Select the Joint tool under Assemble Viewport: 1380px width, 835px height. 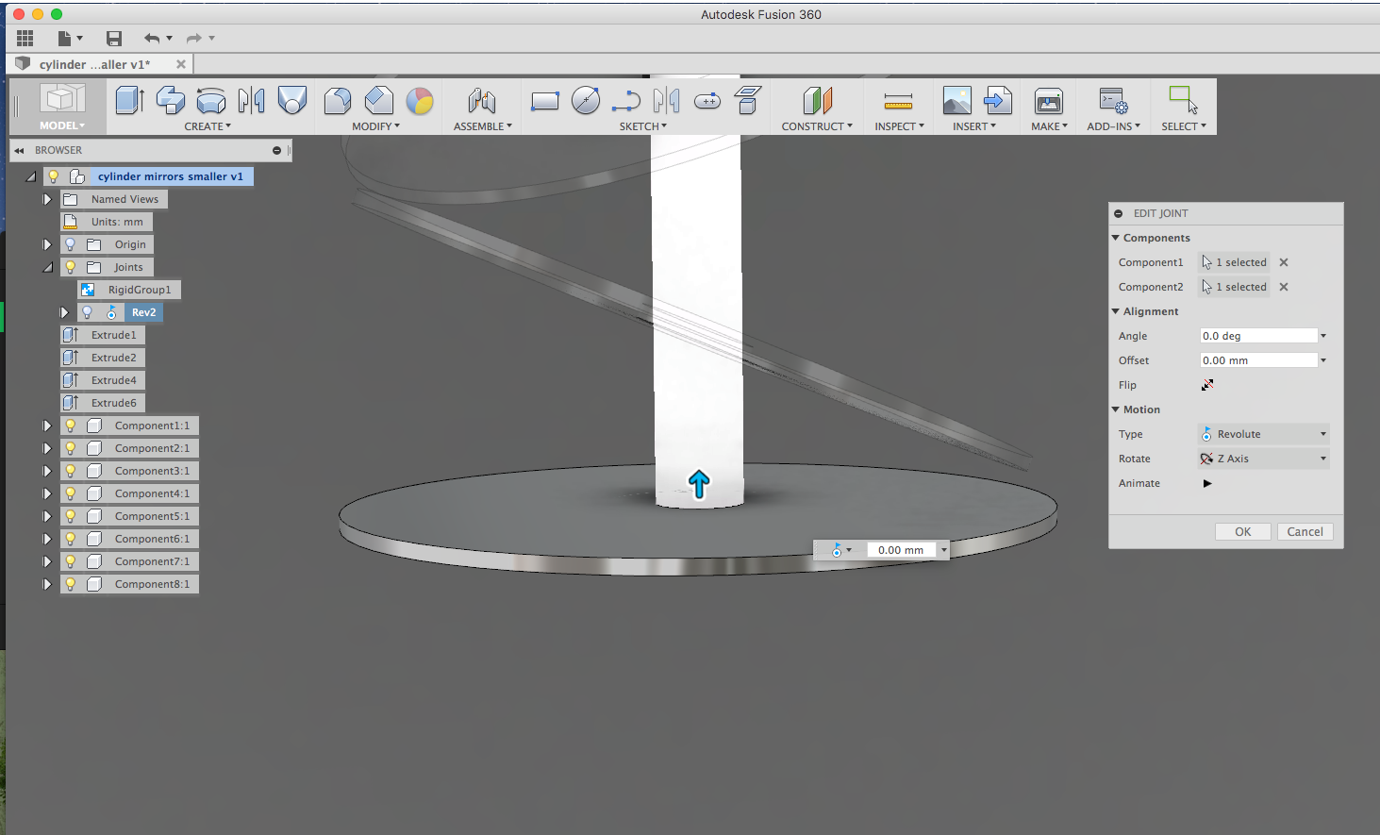click(x=481, y=101)
